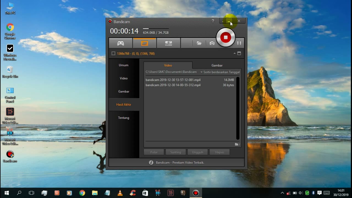Toggle fullscreen target window icon
The width and height of the screenshot is (352, 198).
point(239,53)
